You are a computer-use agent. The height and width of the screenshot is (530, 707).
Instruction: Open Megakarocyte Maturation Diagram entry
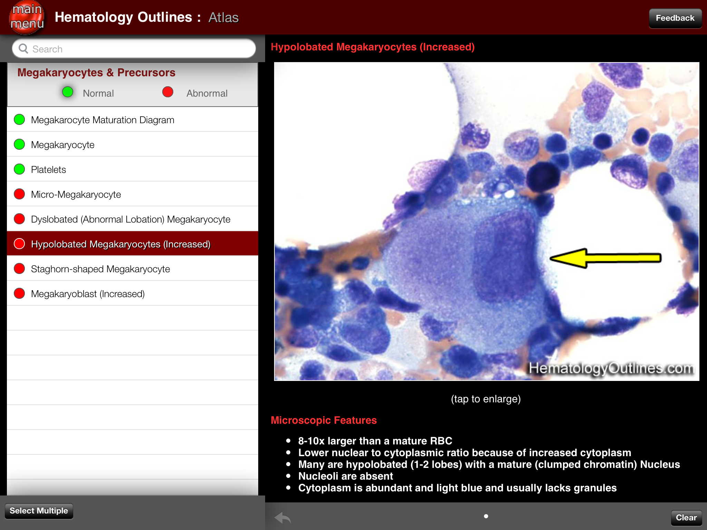(103, 120)
